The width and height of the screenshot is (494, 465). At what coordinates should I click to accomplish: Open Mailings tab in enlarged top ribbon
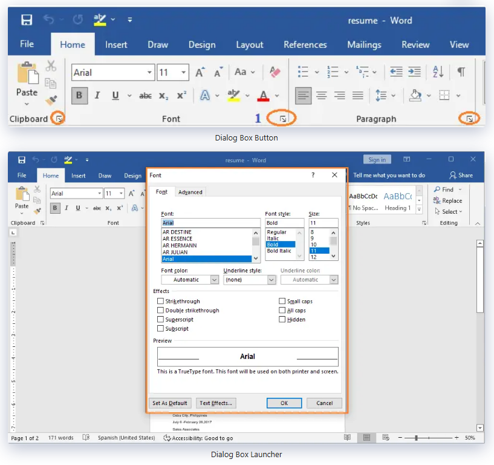tap(364, 44)
